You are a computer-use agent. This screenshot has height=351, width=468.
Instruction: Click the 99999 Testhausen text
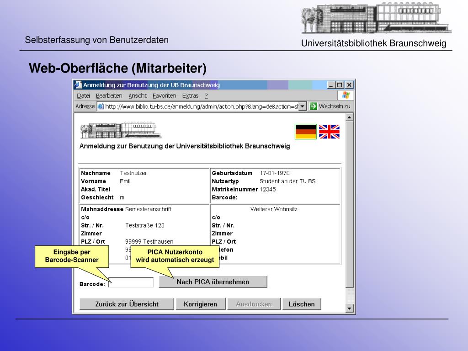pos(149,241)
